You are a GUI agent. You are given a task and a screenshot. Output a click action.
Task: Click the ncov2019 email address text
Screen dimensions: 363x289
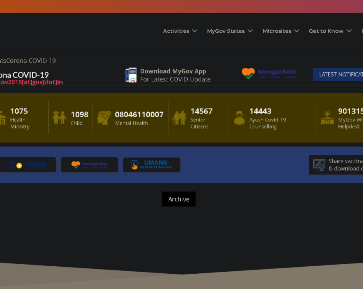[31, 82]
